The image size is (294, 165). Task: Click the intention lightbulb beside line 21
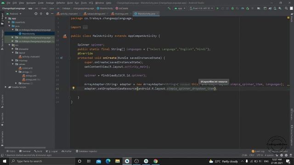pos(73,88)
